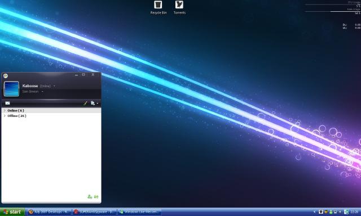Viewport: 361px width, 216px height.
Task: Maximize the Messenger window
Action: 83,75
